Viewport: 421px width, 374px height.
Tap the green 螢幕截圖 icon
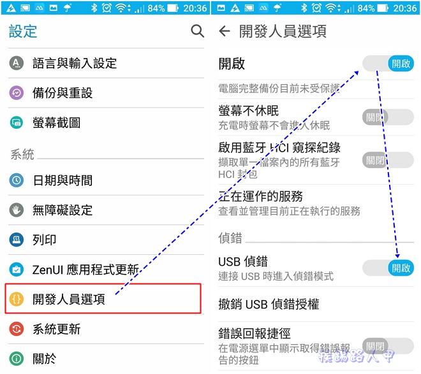17,122
